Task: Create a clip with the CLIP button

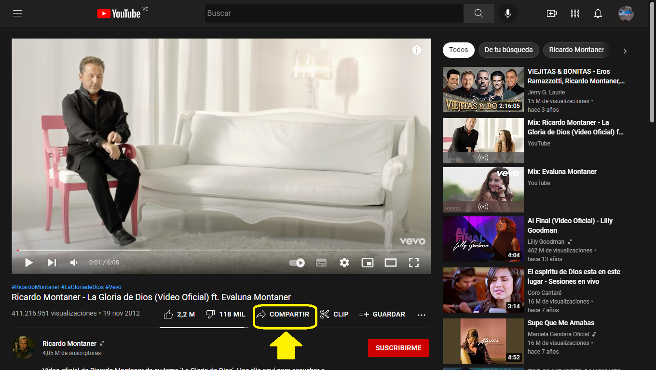Action: (334, 314)
